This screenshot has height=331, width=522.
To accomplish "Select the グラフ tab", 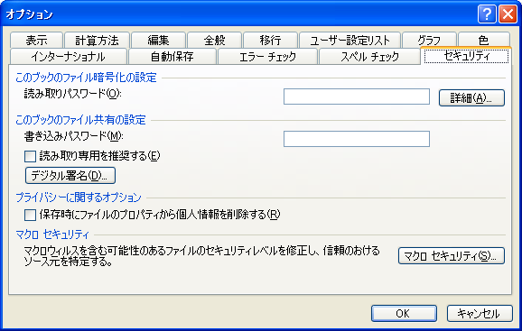I will (429, 41).
